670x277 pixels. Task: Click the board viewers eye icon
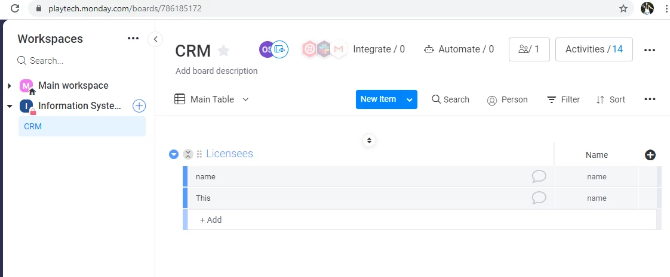click(279, 49)
